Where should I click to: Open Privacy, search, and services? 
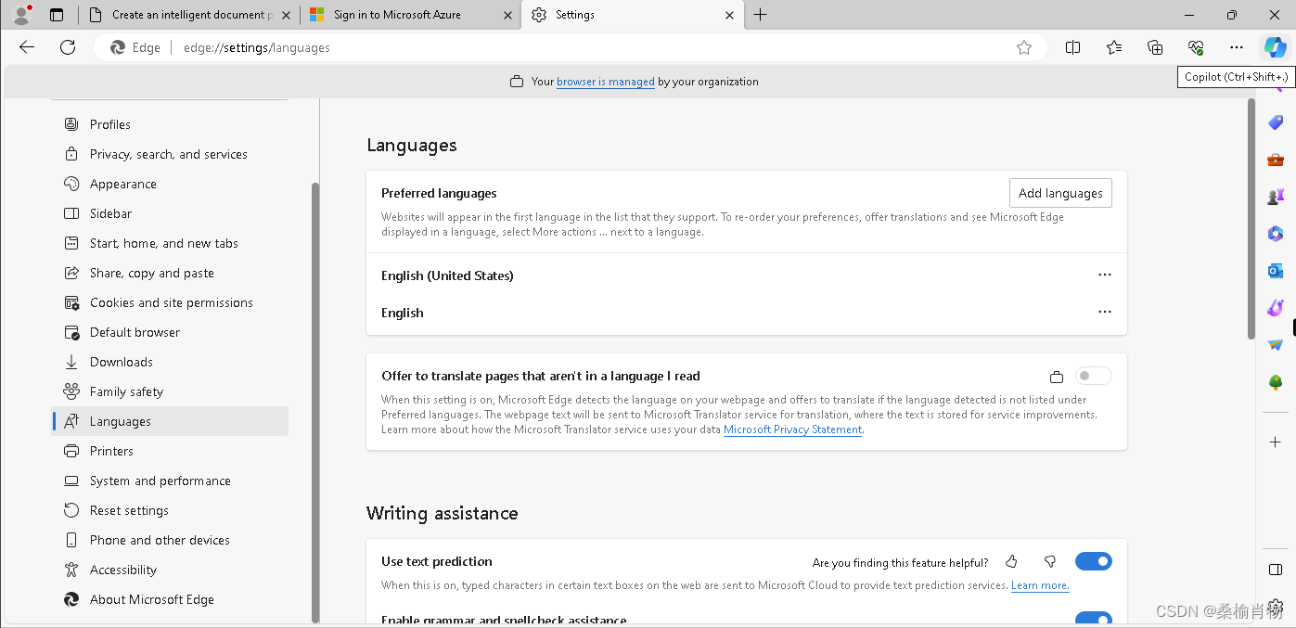[170, 154]
